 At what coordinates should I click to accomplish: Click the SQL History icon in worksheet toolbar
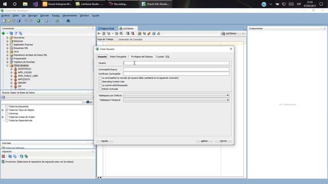[x=154, y=34]
